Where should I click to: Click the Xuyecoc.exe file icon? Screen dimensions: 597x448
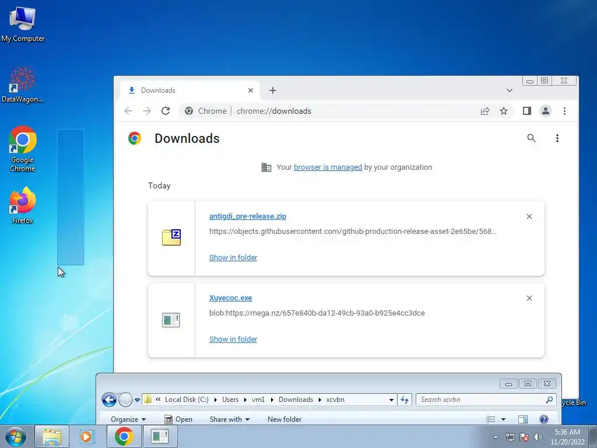tap(171, 320)
